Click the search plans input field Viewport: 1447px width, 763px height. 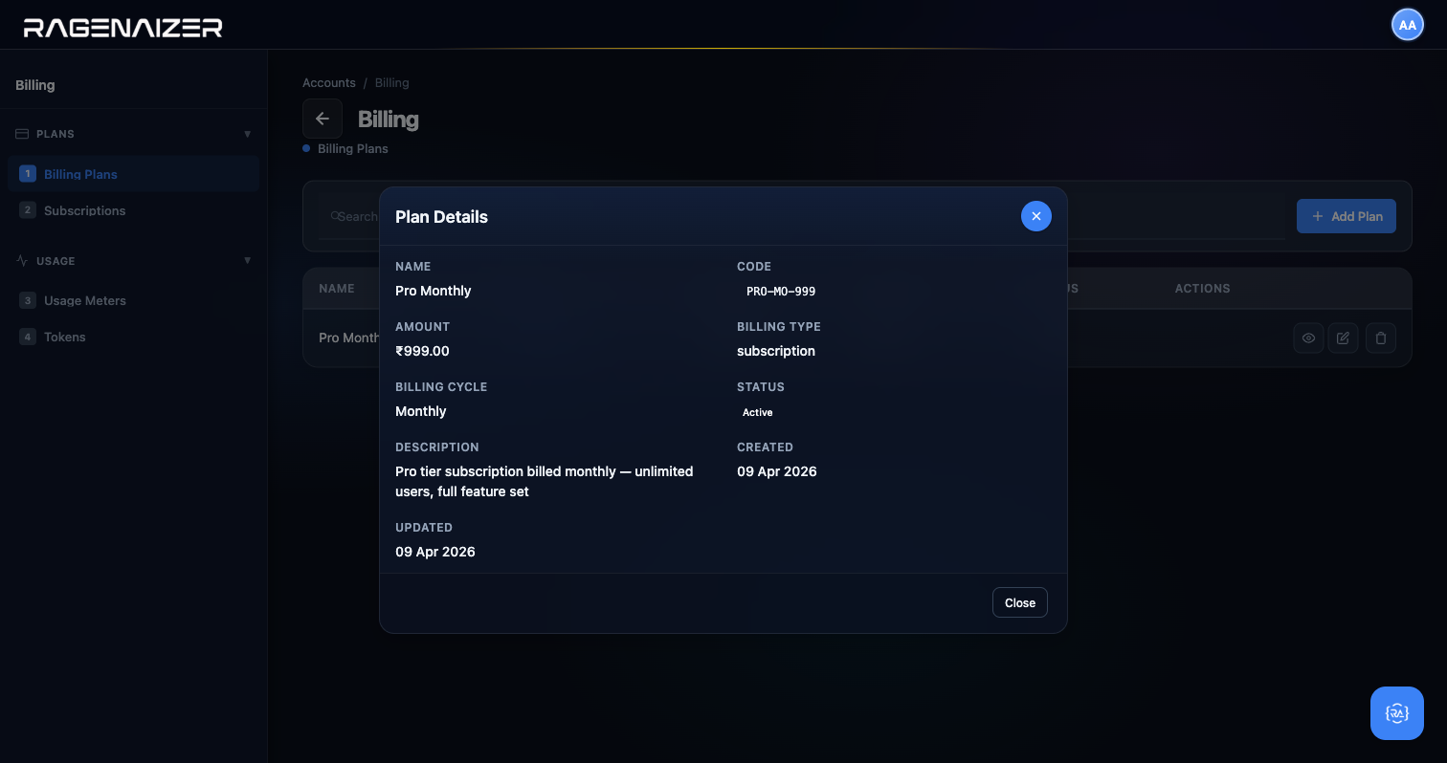pos(350,216)
